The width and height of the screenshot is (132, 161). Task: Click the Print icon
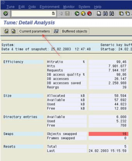pyautogui.click(x=99, y=13)
